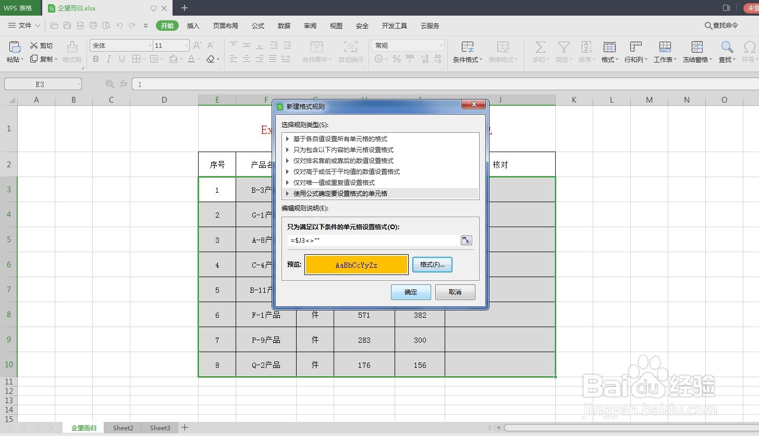Click the Paste clipboard icon
The width and height of the screenshot is (759, 436).
(15, 47)
